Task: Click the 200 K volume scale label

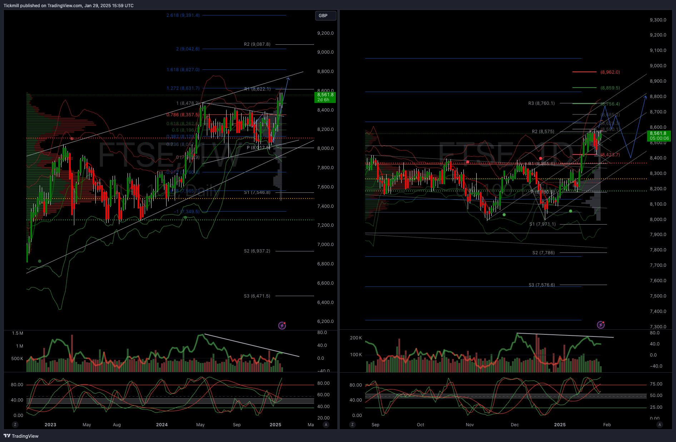Action: 356,338
